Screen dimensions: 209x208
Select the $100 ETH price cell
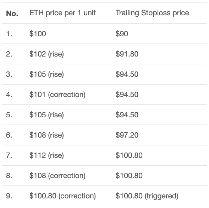pyautogui.click(x=38, y=33)
